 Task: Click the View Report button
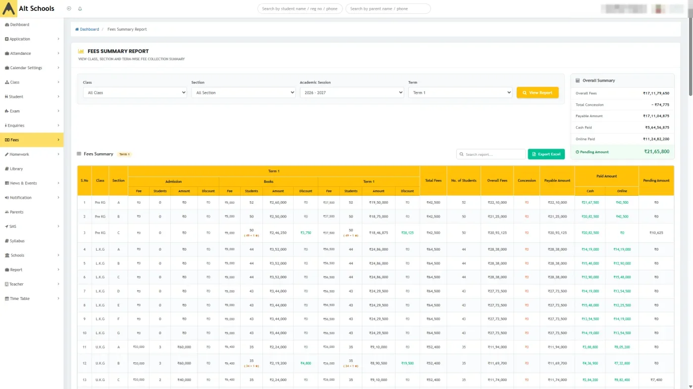pos(538,92)
